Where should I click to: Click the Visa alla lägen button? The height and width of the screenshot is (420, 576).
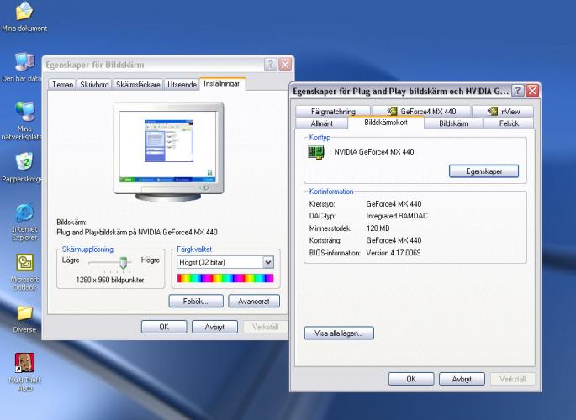tap(338, 333)
